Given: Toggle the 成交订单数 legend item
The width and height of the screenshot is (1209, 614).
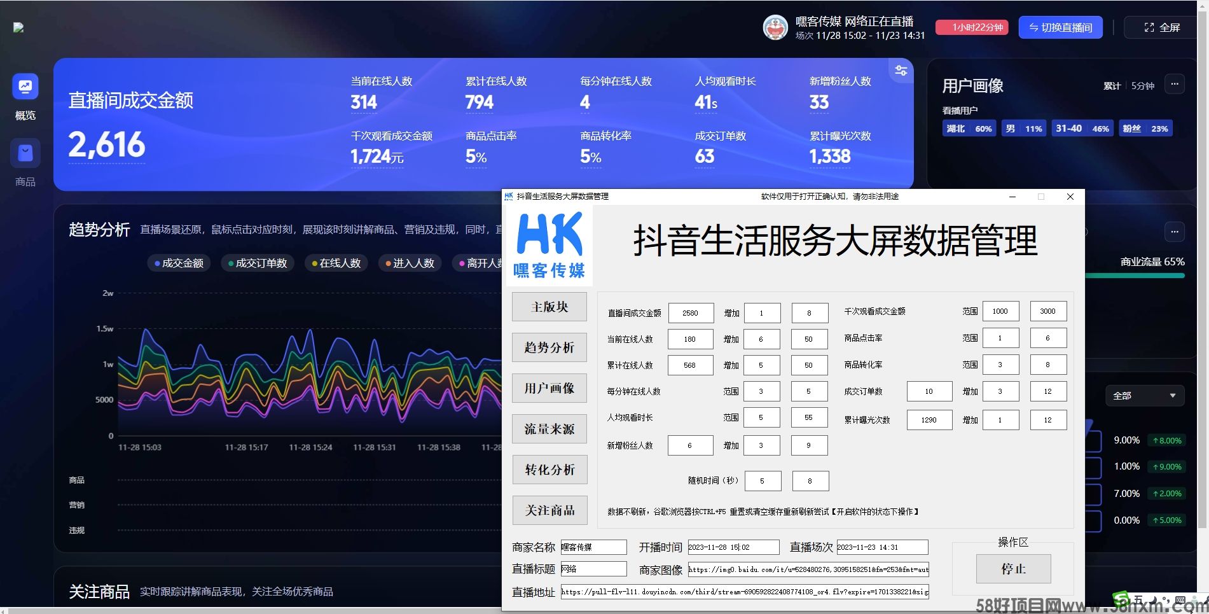Looking at the screenshot, I should [258, 263].
